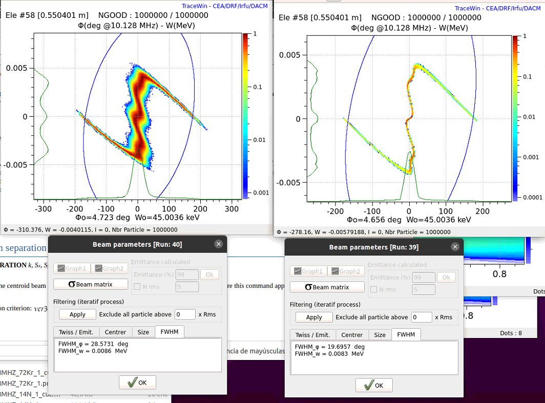Close the Beam parameters Run 39 dialog

455,247
